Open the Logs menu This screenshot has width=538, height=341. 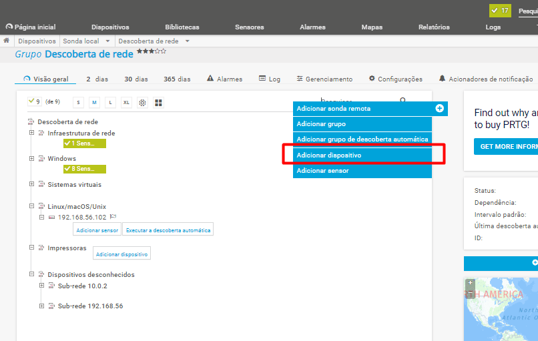(x=493, y=27)
